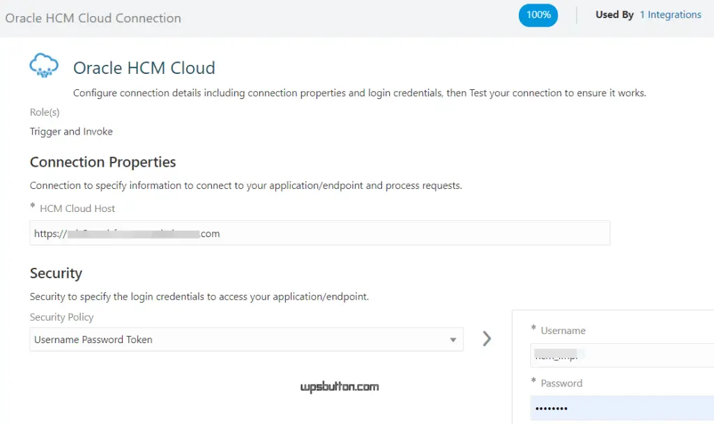Click the 'Role(s)' label
This screenshot has height=424, width=714.
tap(45, 112)
